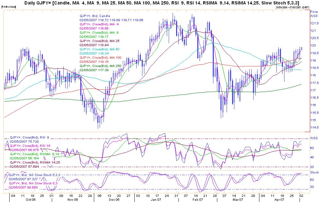This screenshot has height=202, width=324.
Task: Click the 'Price' axis heading
Action: 314,12
